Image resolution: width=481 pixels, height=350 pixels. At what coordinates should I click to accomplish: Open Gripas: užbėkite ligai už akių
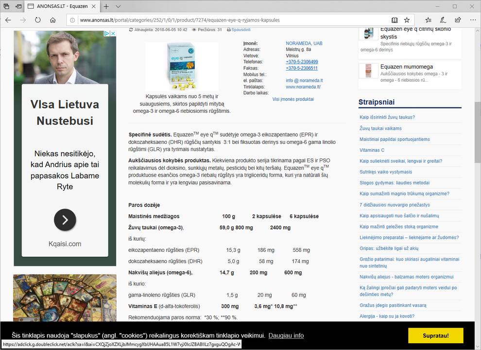point(389,248)
